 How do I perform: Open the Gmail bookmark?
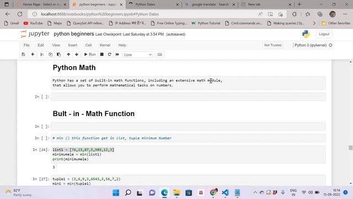pos(12,23)
